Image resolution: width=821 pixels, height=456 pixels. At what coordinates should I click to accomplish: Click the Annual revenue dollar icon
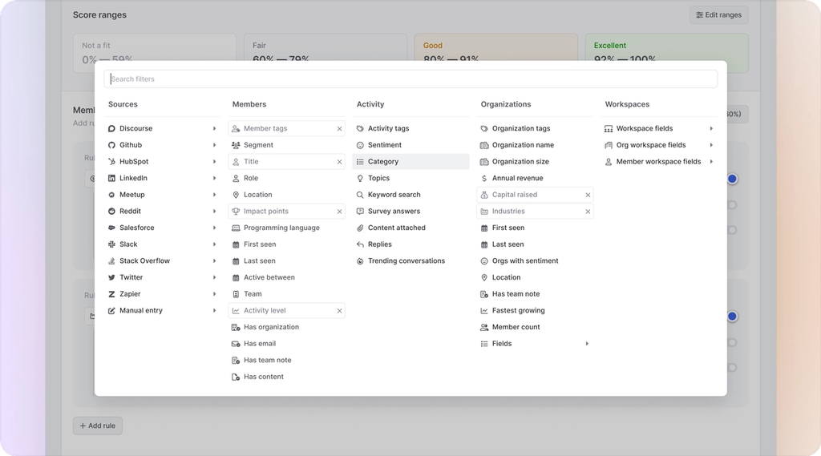(483, 178)
